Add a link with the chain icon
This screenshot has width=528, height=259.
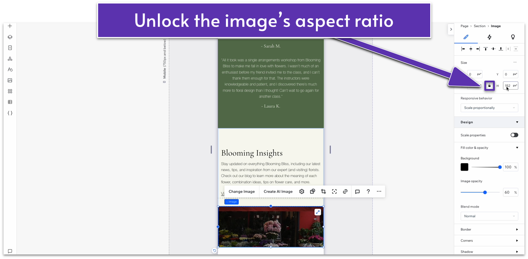tap(345, 191)
